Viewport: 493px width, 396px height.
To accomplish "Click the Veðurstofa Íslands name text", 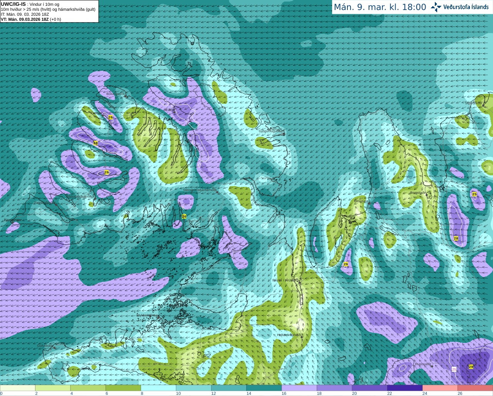I will pos(466,7).
